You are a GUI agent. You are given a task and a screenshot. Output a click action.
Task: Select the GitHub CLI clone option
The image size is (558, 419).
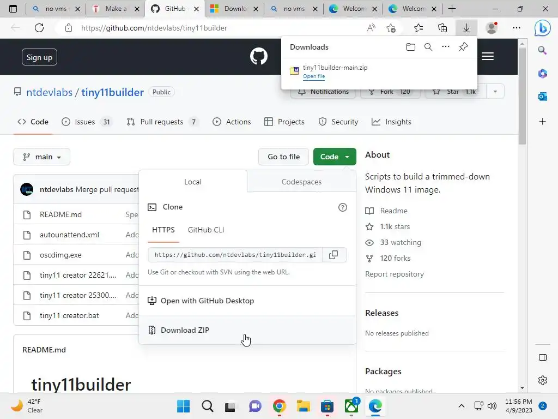206,230
